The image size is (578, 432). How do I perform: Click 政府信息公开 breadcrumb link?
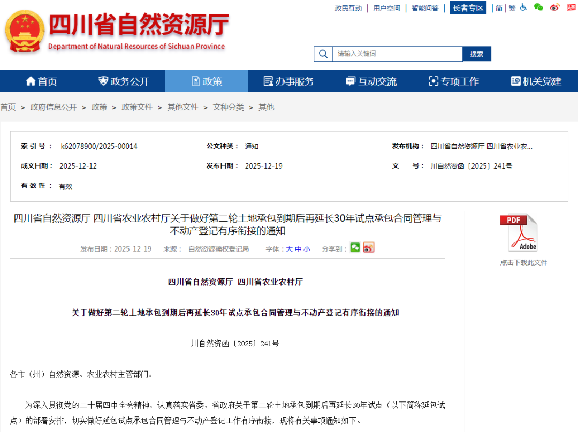pos(54,107)
